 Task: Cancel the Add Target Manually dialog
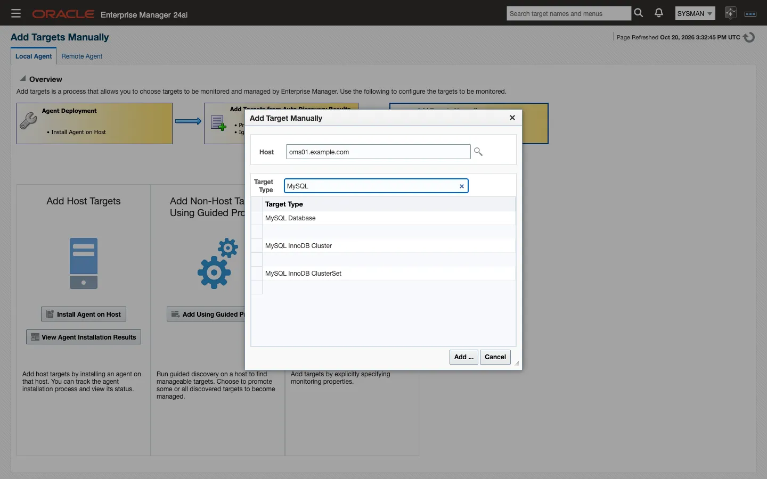coord(495,357)
